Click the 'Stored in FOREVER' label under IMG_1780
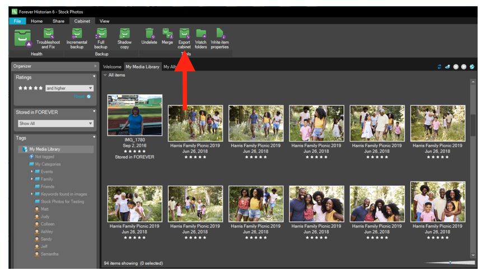This screenshot has height=275, width=486. (134, 157)
